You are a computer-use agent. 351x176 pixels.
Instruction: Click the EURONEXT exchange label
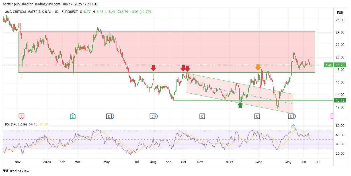coord(70,12)
